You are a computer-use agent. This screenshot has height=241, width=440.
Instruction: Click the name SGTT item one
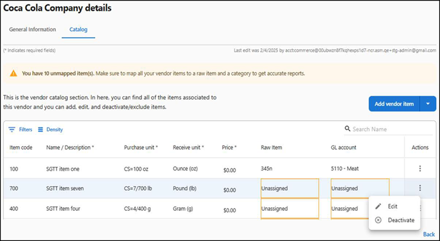pyautogui.click(x=63, y=169)
